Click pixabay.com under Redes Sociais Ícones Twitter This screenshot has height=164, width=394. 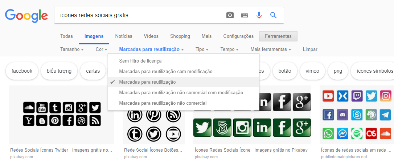point(22,157)
